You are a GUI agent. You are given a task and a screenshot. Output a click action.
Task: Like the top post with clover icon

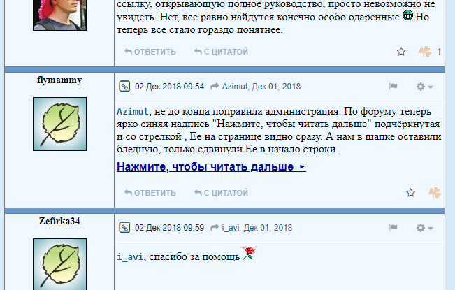[425, 52]
